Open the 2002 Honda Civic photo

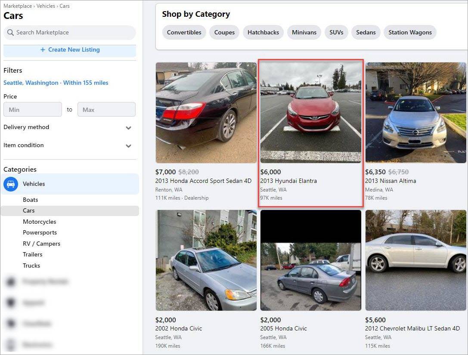[x=206, y=260]
